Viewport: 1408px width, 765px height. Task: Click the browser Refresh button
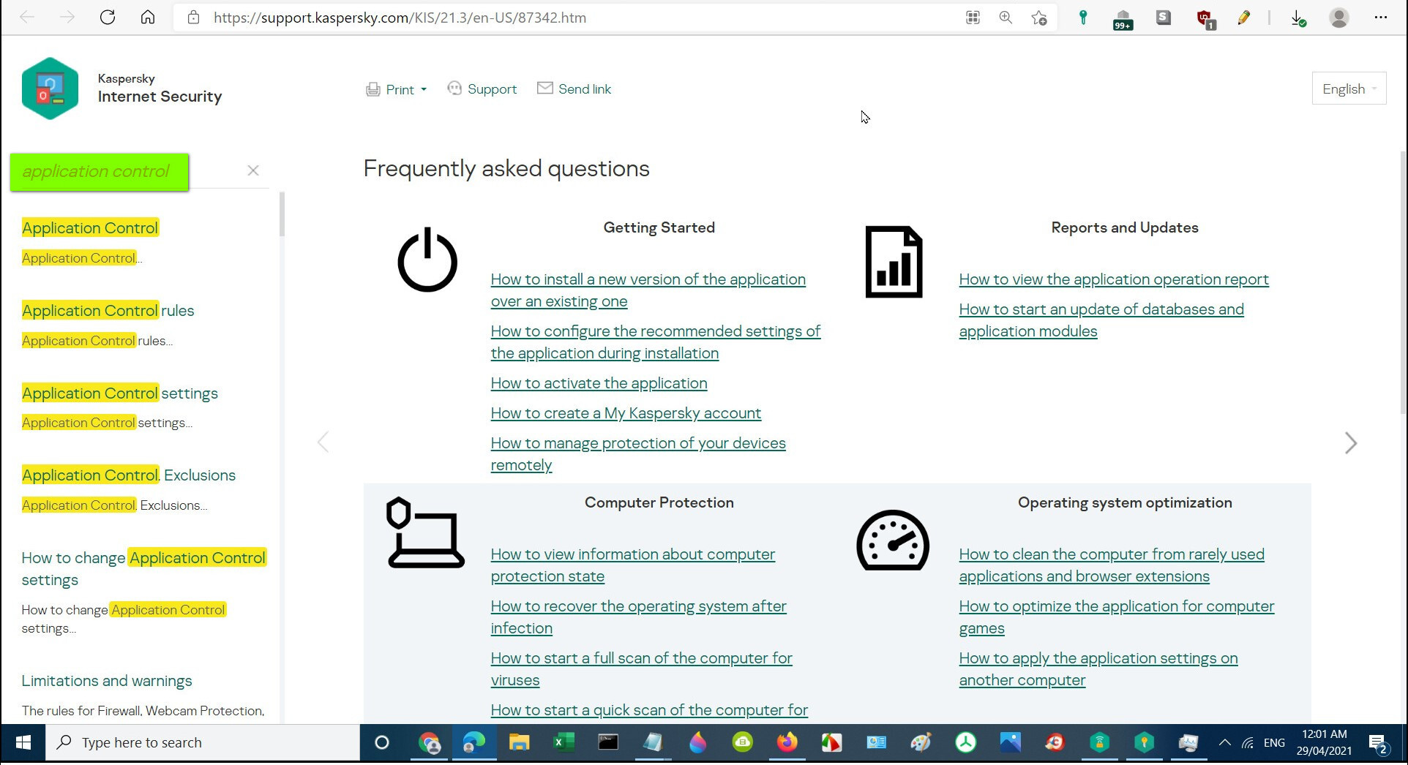(x=108, y=18)
